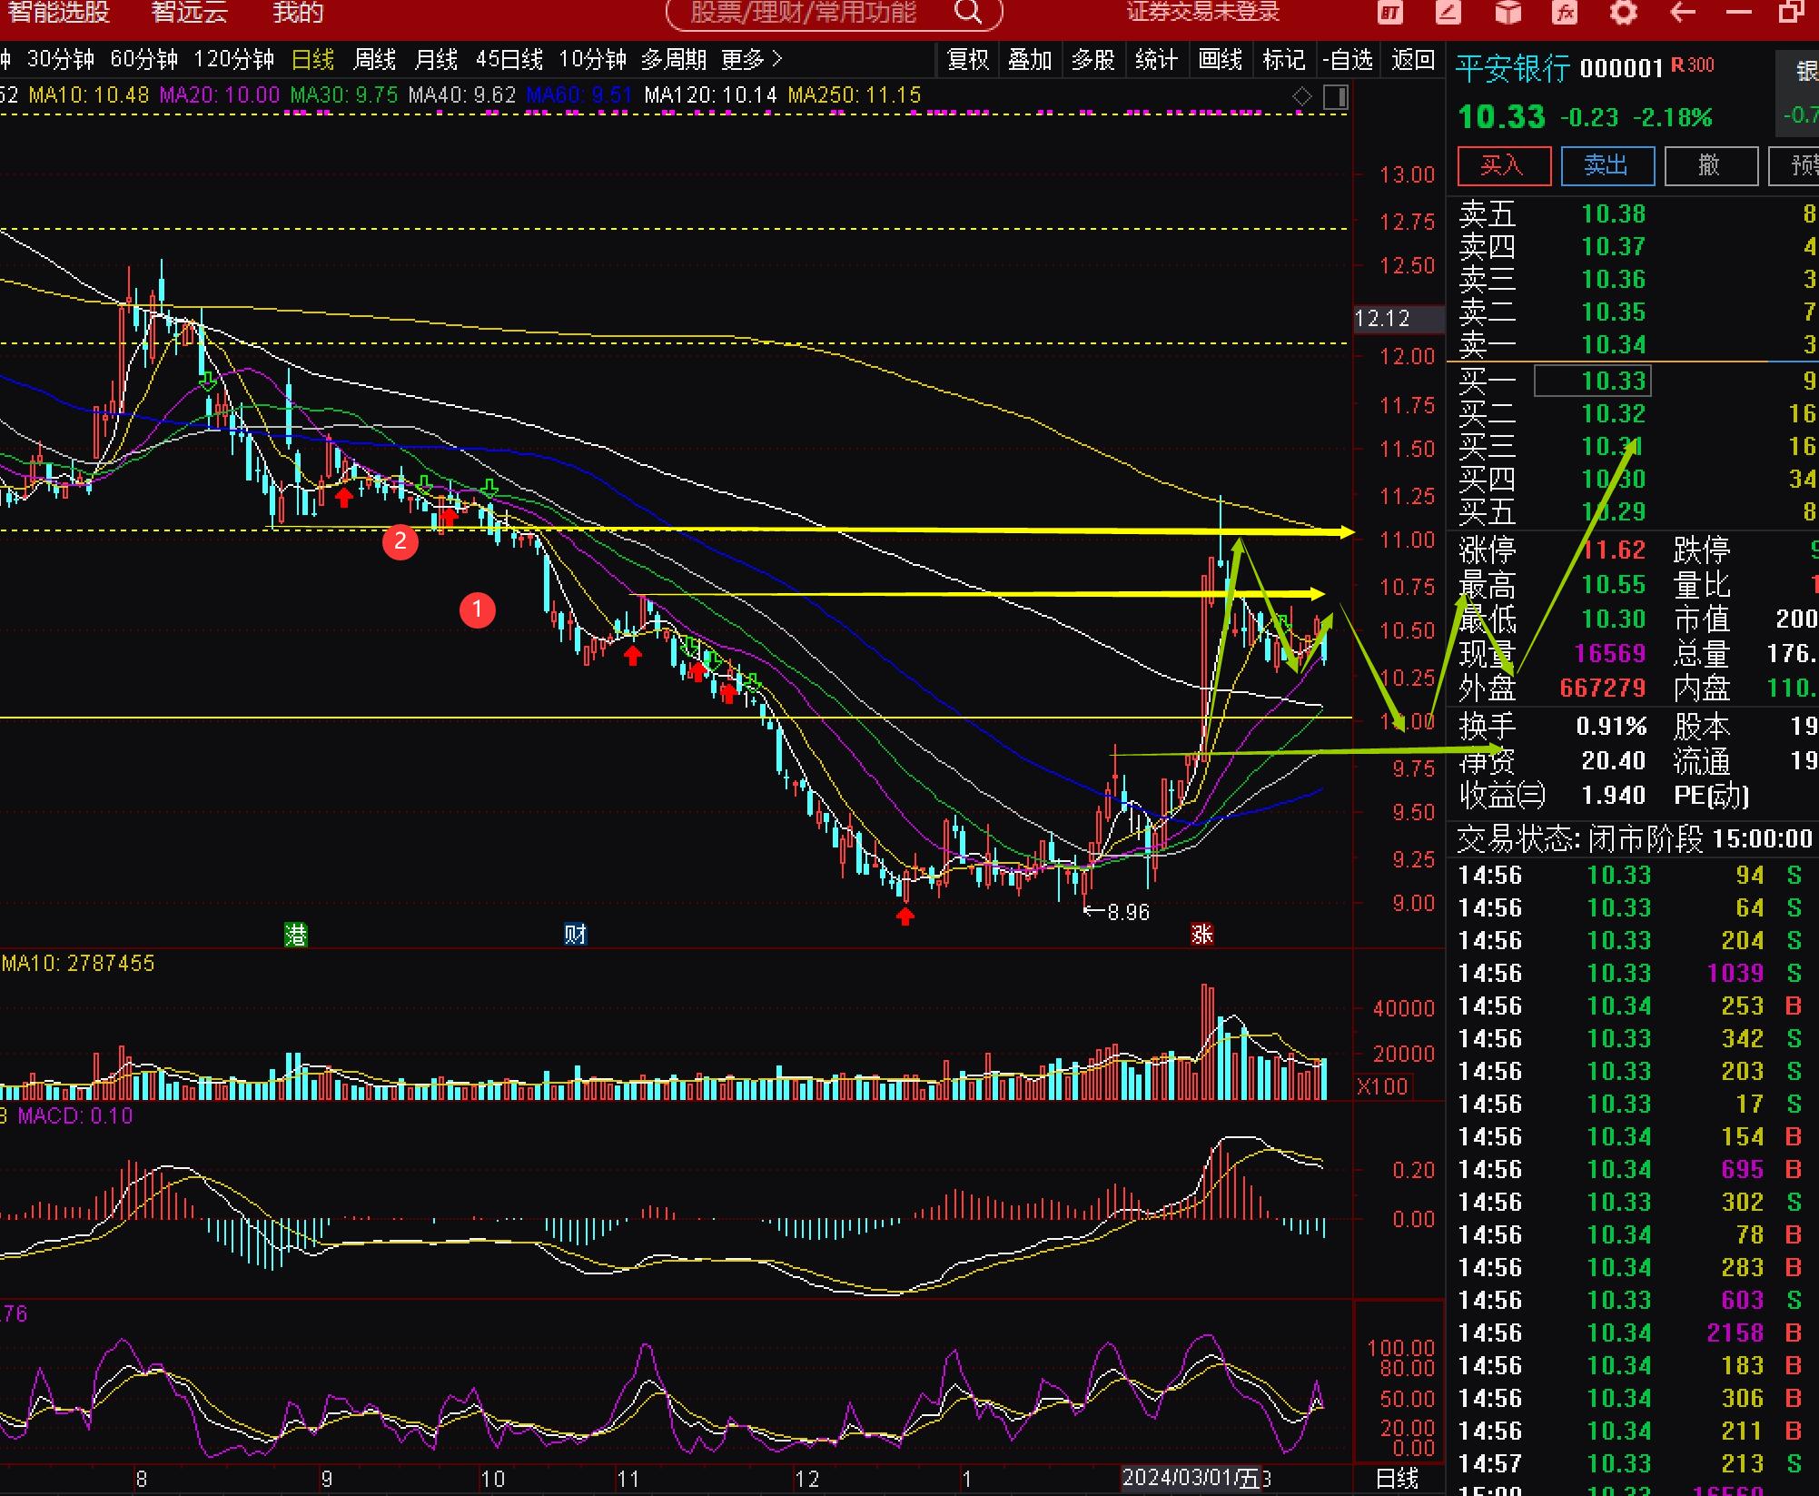
Task: Open settings gear icon
Action: [1624, 13]
